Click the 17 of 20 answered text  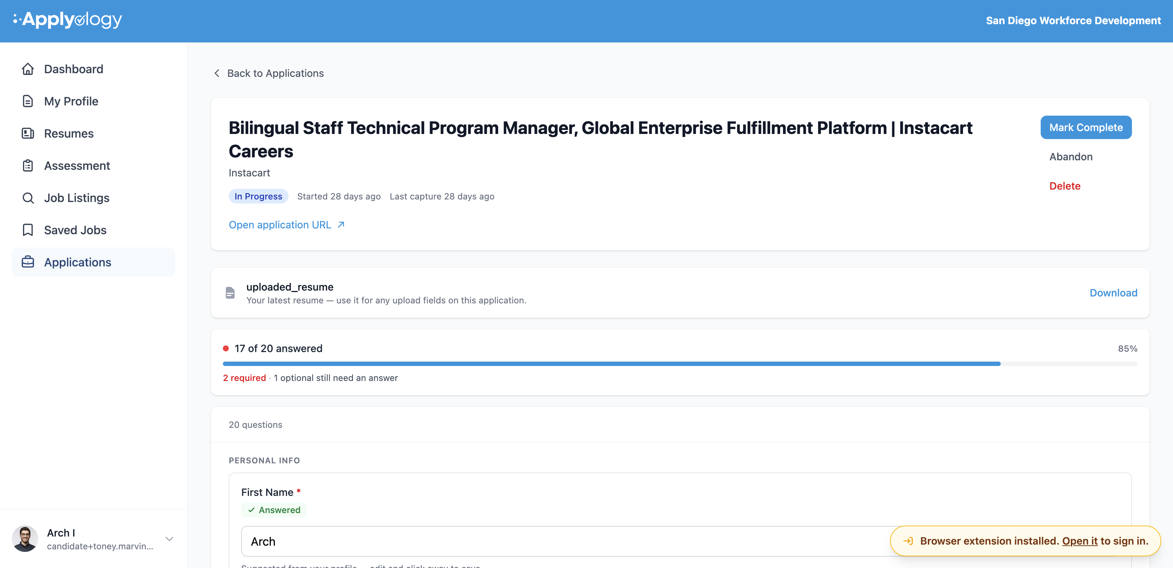pyautogui.click(x=278, y=348)
